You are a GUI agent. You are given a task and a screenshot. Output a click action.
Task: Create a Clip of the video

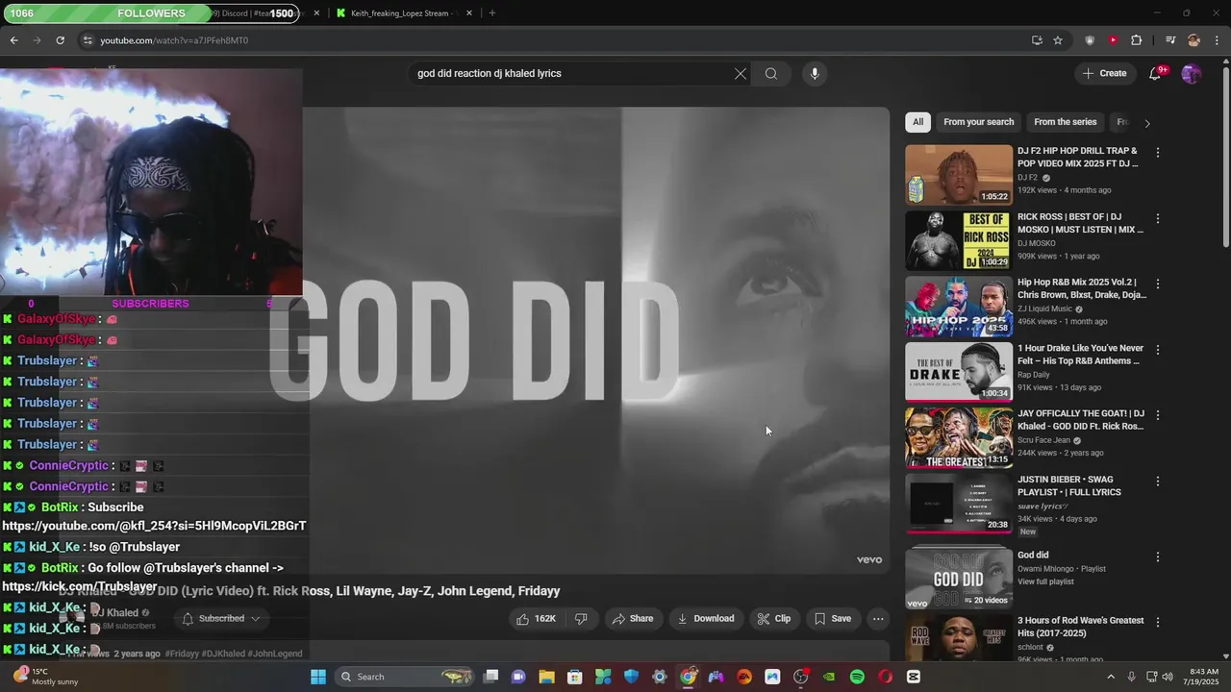pyautogui.click(x=773, y=619)
